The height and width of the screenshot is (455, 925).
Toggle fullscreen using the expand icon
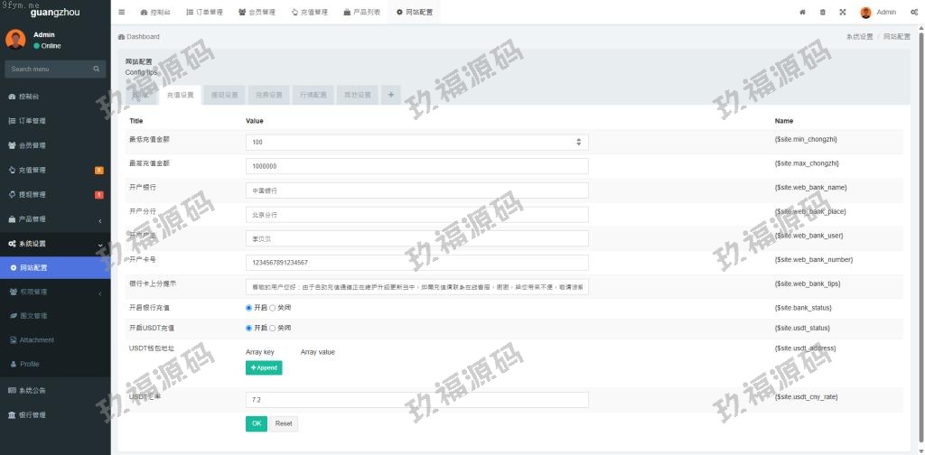[842, 12]
